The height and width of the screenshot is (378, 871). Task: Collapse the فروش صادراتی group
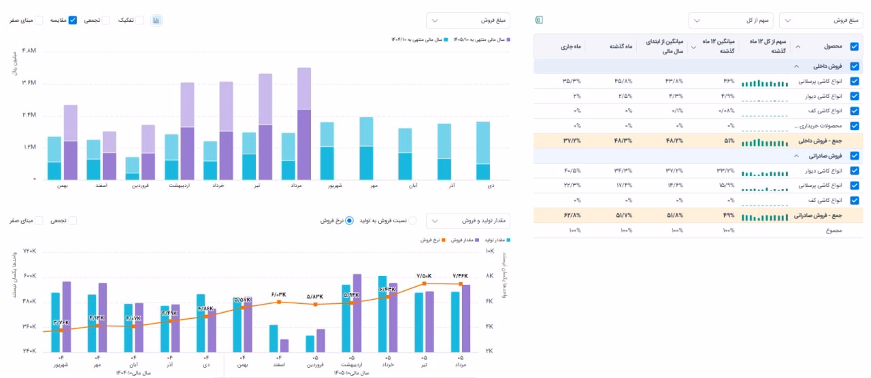(795, 156)
